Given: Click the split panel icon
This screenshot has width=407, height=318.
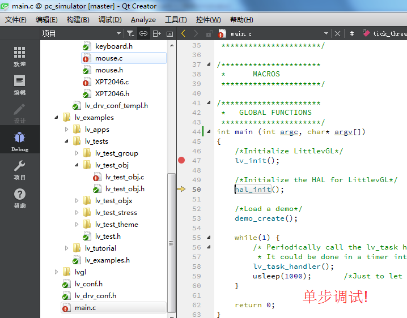Looking at the screenshot, I should point(157,33).
